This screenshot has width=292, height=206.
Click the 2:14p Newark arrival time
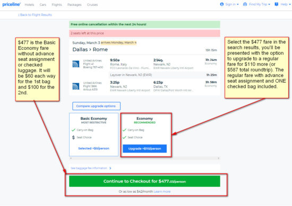158,60
